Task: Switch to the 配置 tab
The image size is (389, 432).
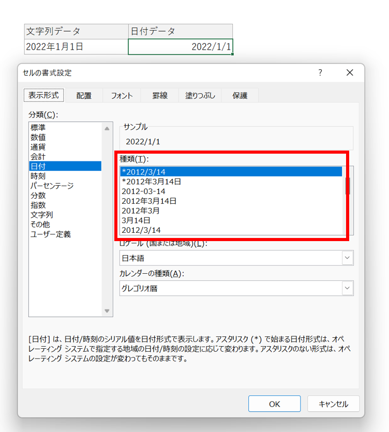Action: [x=84, y=96]
